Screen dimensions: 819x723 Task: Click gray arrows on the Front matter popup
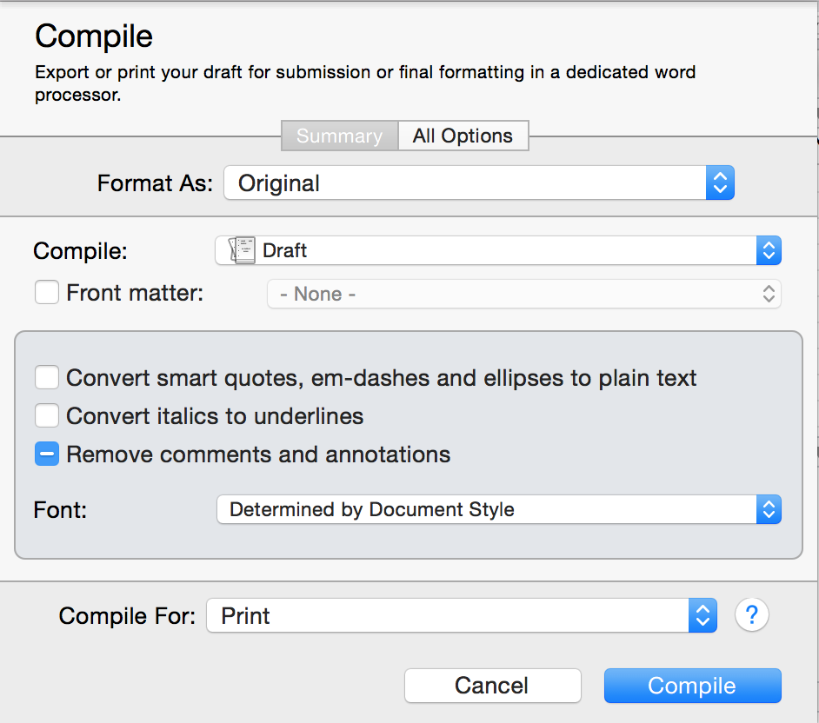768,294
